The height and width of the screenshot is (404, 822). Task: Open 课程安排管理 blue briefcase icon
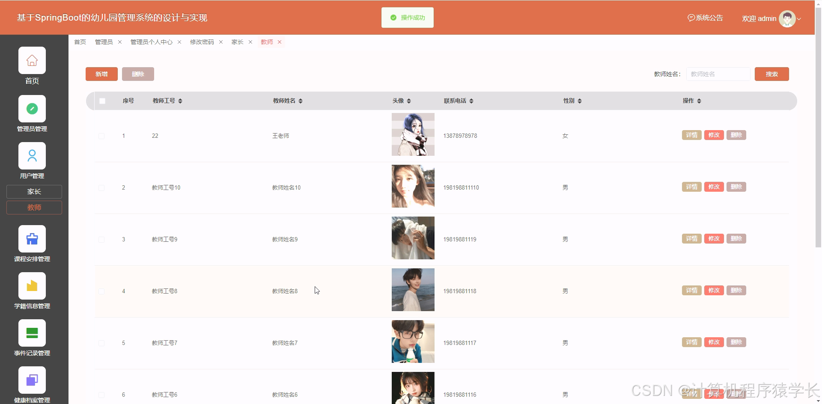pyautogui.click(x=32, y=239)
